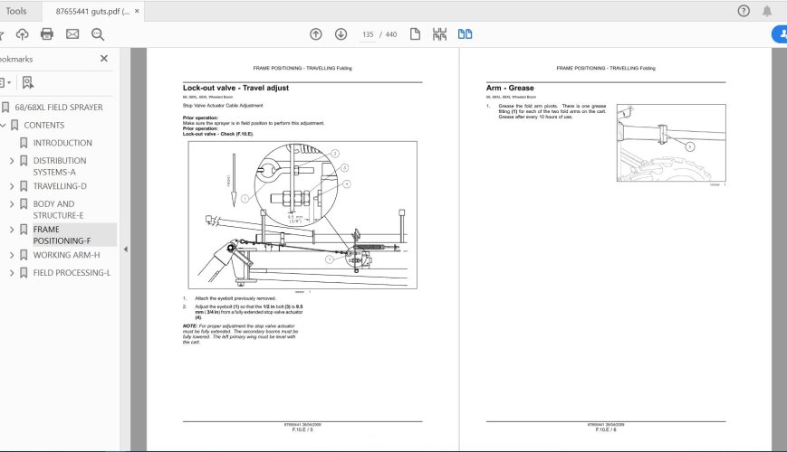Screen dimensions: 787x452
Task: Expand the WORKING ARM-H bookmark
Action: 12,255
